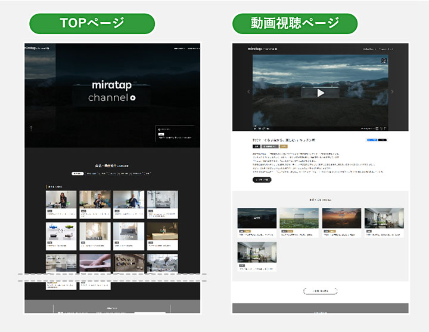Open the sunset landscape related video thumbnail
This screenshot has height=332, width=429.
tap(341, 219)
